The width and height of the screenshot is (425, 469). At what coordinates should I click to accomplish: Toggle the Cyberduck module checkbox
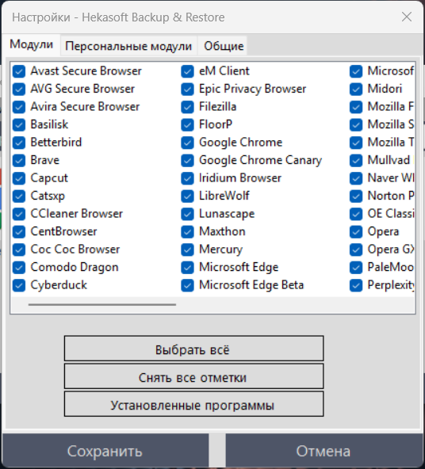point(19,285)
